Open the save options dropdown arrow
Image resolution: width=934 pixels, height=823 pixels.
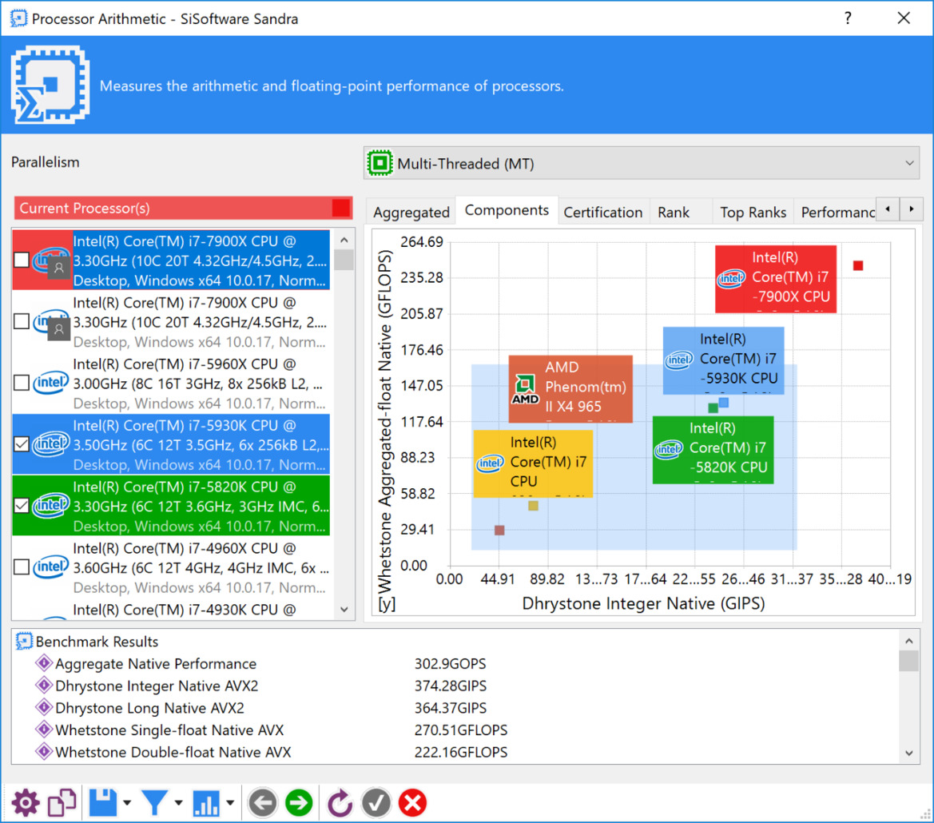click(127, 803)
